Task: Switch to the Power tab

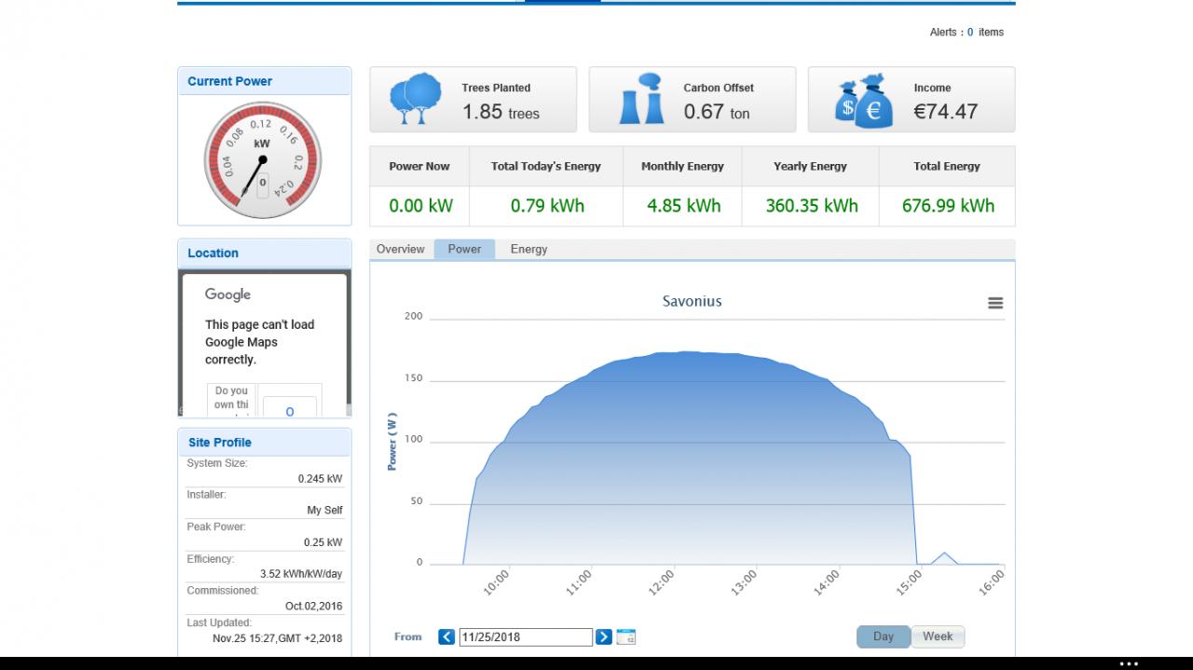Action: click(464, 250)
